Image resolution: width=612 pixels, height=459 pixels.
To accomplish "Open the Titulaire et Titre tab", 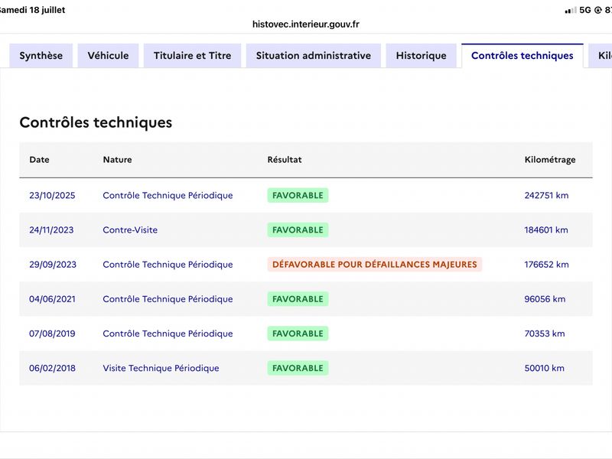I will 193,55.
